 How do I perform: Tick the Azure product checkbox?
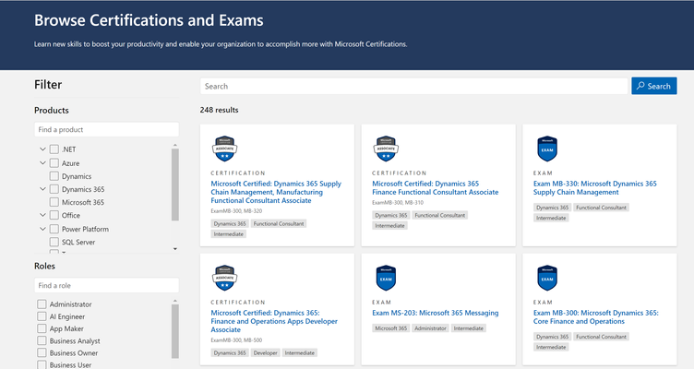pyautogui.click(x=54, y=163)
